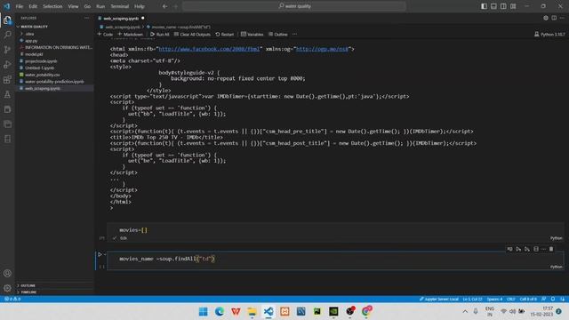This screenshot has height=320, width=569.
Task: Open water potability prediction.ipynb file
Action: [54, 82]
